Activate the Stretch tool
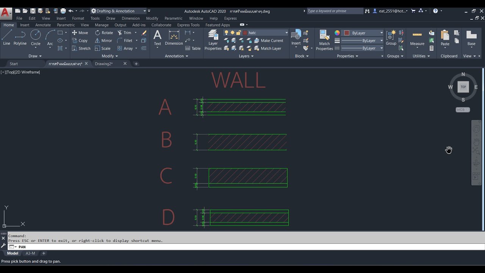The image size is (485, 273). pyautogui.click(x=81, y=49)
